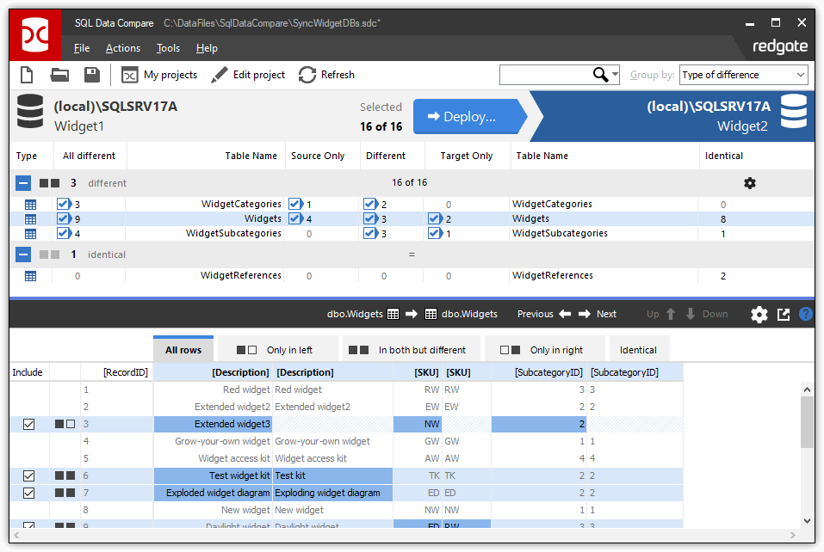Open the search magnifier icon

point(601,75)
